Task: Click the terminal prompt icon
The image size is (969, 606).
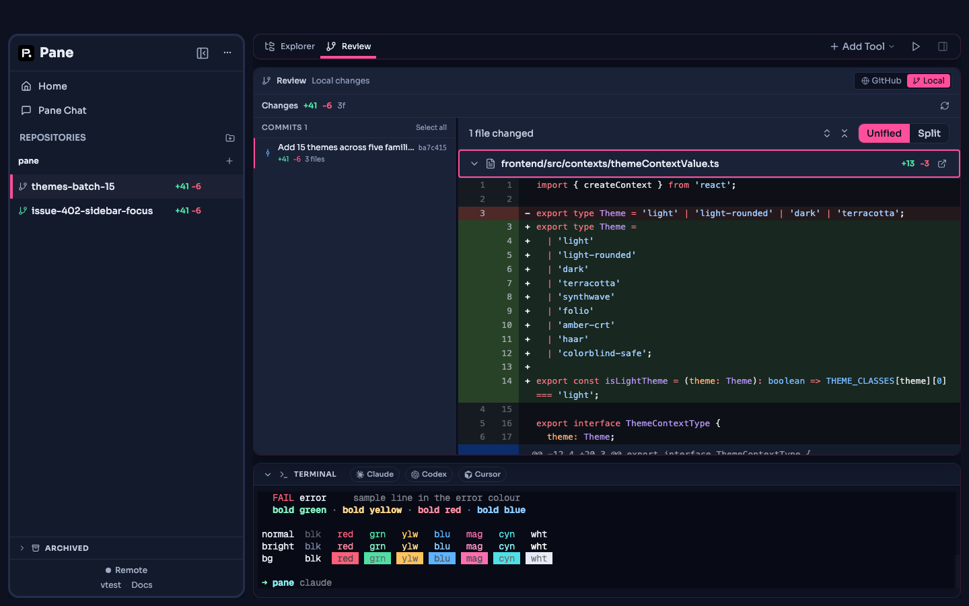Action: [283, 475]
